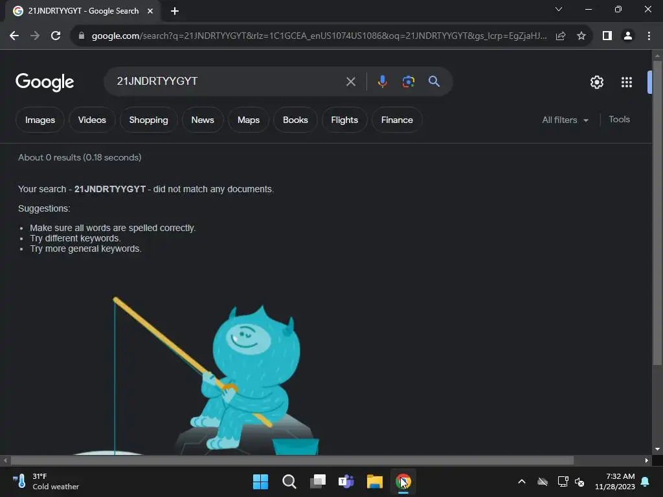Image resolution: width=663 pixels, height=497 pixels.
Task: Open the weather widget showing 31°F
Action: tap(46, 481)
